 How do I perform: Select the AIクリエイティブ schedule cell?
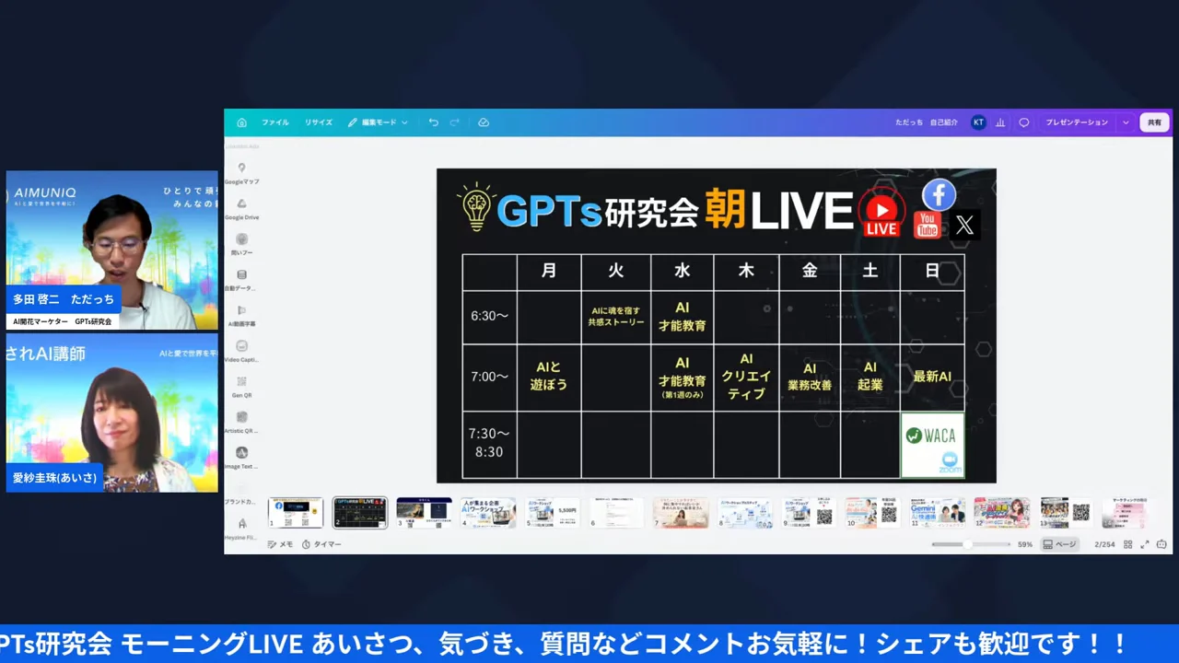click(x=746, y=377)
